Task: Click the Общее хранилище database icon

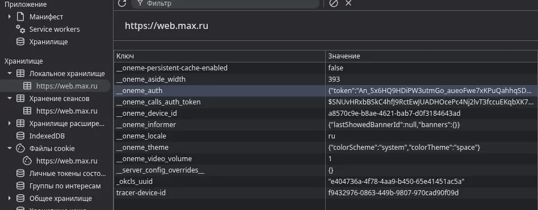Action: (x=20, y=198)
